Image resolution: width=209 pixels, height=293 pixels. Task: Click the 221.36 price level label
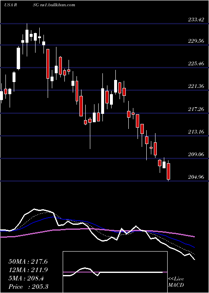pyautogui.click(x=196, y=86)
